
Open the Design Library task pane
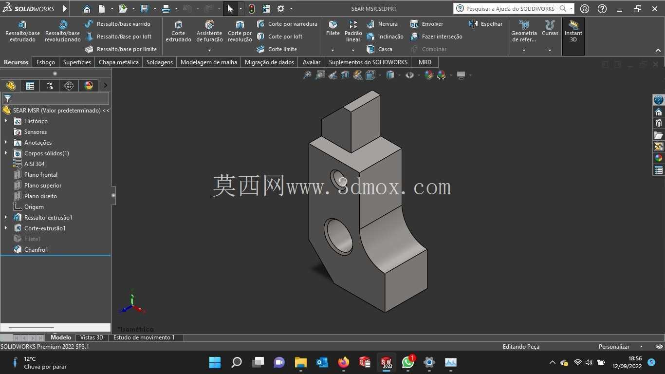click(x=659, y=123)
